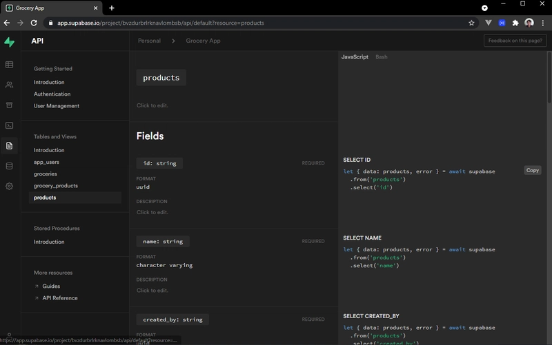Screen dimensions: 552x345
Task: Open the Authentication users sidebar icon
Action: [10, 85]
